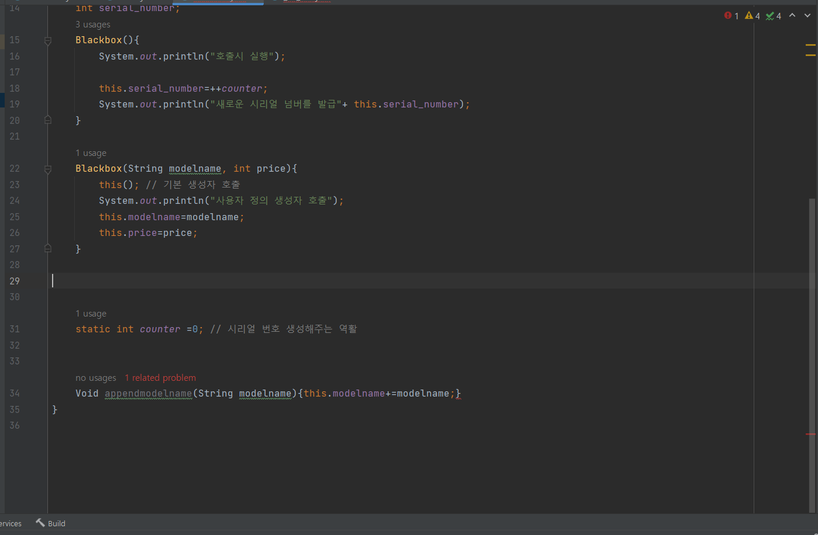Click line number 34 in the gutter

pyautogui.click(x=15, y=393)
